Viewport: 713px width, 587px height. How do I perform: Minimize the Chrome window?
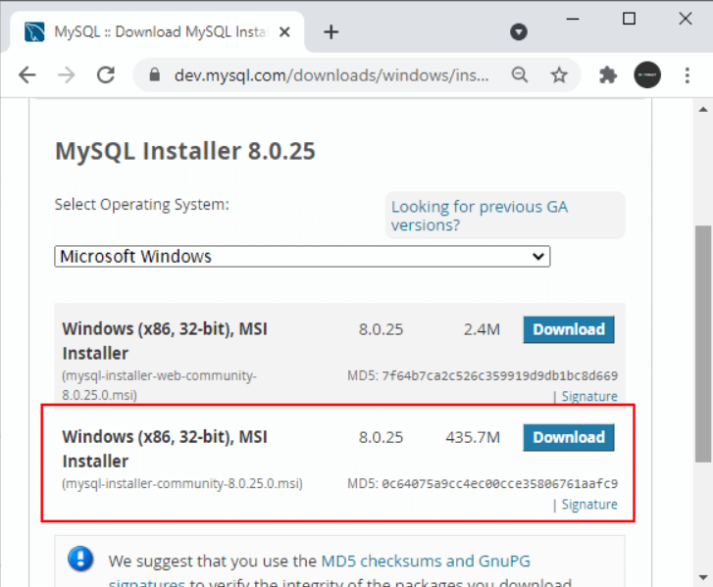click(x=573, y=19)
